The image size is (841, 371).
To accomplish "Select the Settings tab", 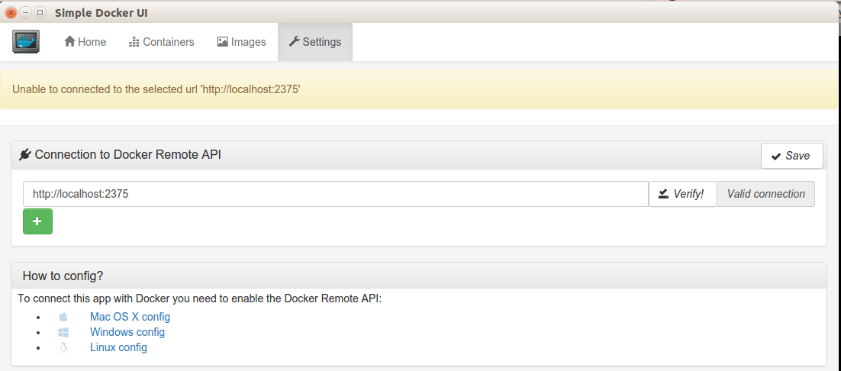I will [315, 42].
